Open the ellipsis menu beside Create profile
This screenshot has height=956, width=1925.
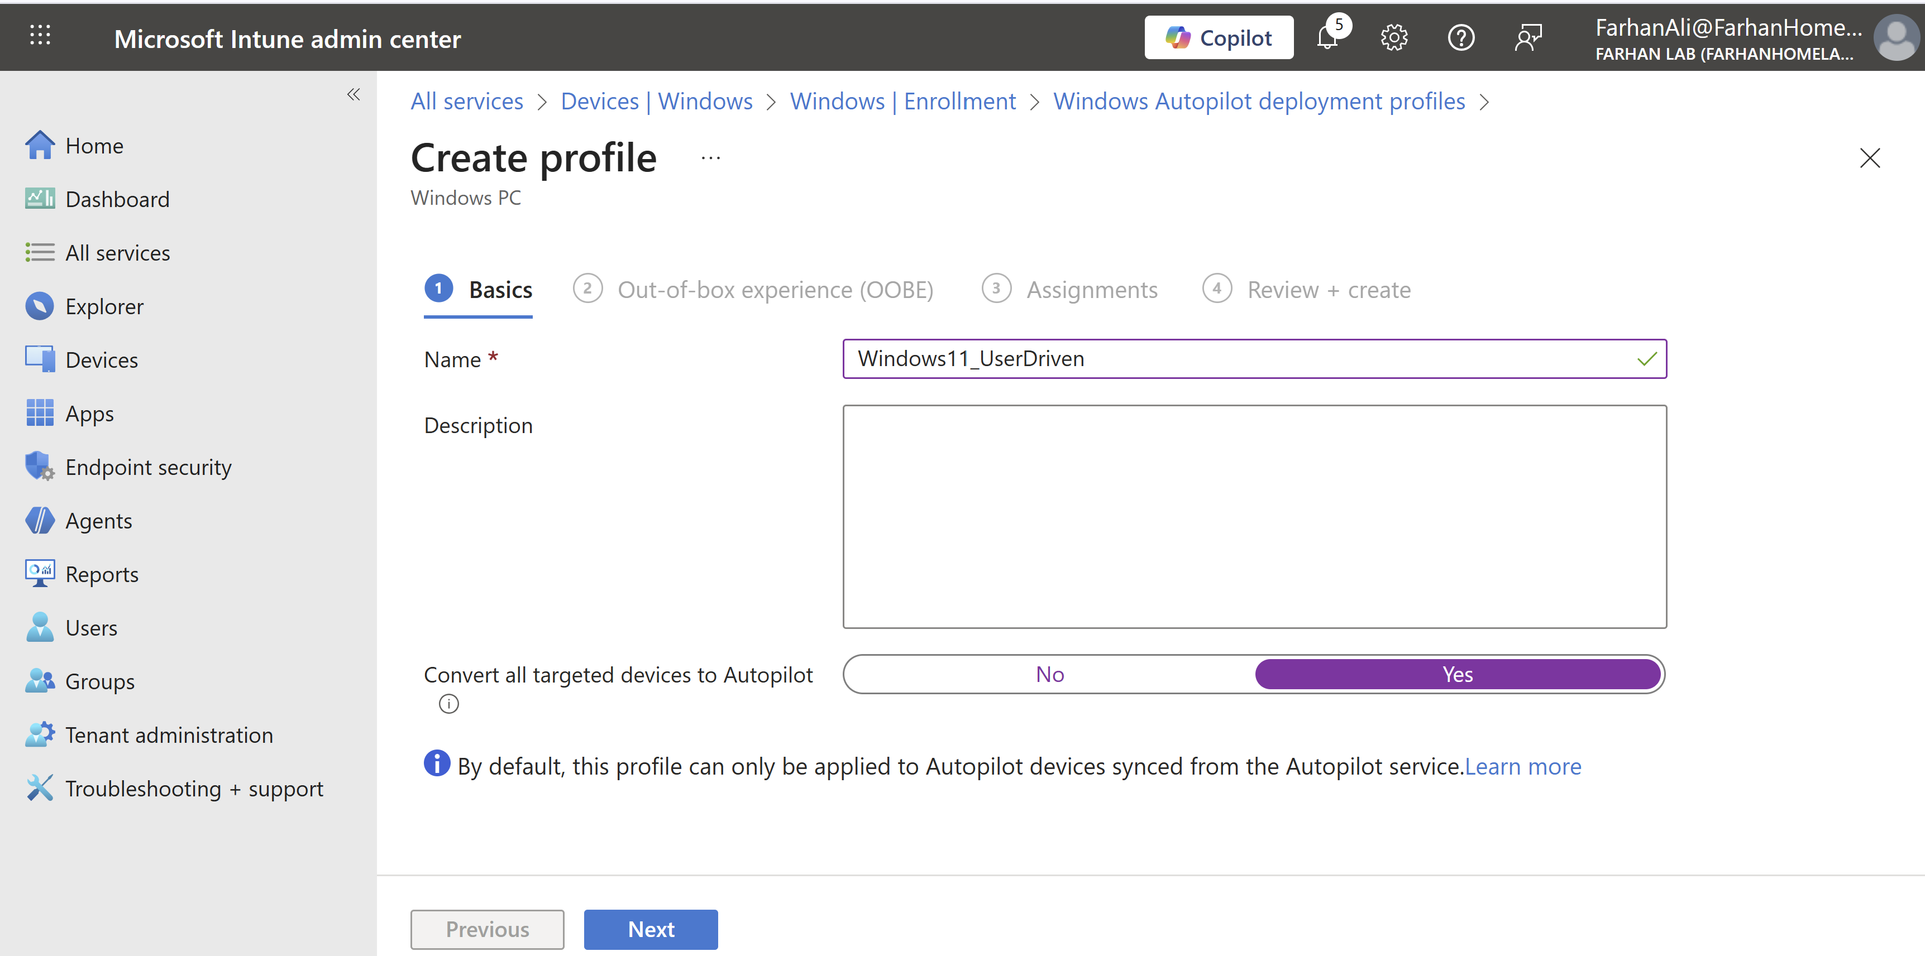[x=711, y=157]
